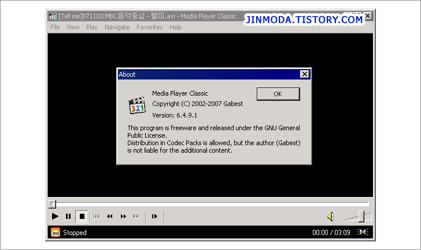Advance one frame with the step button
This screenshot has height=250, width=421.
(154, 217)
